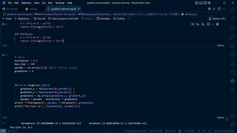Toggle bottom panel layout button
The image size is (237, 133).
(x=201, y=3)
